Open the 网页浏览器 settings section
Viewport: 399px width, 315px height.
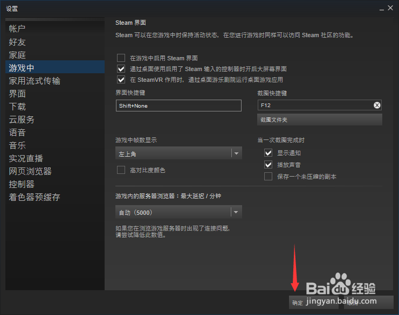[x=55, y=171]
